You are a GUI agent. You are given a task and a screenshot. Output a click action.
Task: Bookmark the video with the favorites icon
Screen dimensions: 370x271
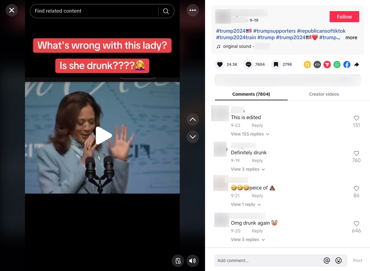pyautogui.click(x=276, y=65)
